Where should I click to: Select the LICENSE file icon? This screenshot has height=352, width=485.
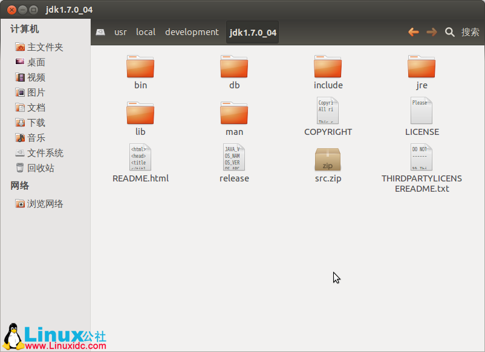(422, 111)
